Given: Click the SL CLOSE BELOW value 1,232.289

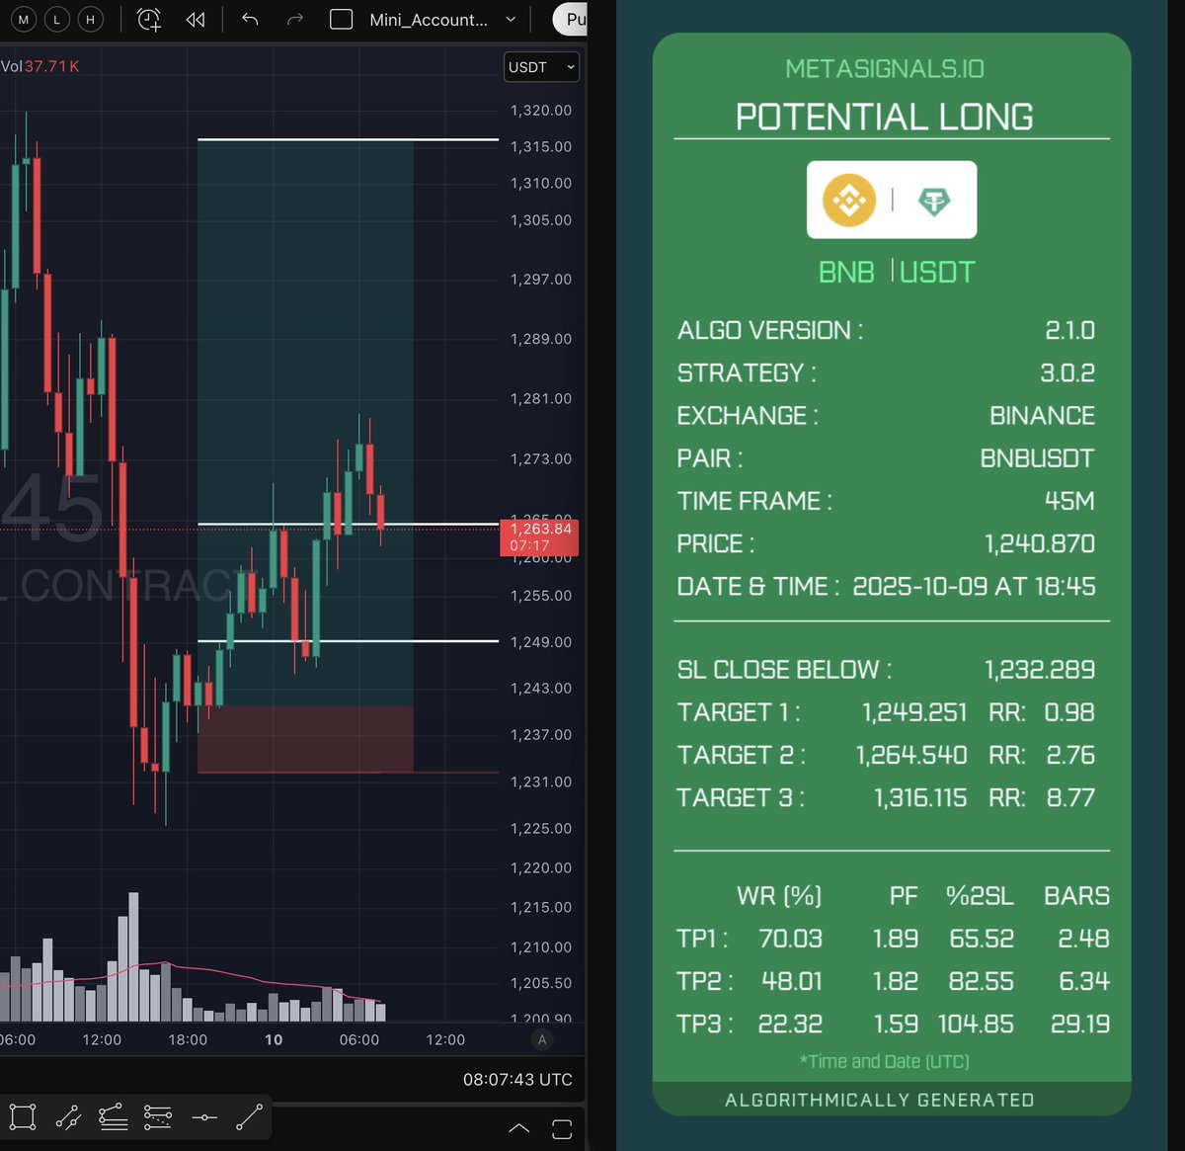Looking at the screenshot, I should 1040,670.
